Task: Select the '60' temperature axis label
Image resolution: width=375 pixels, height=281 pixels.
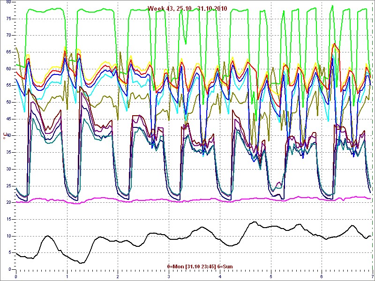Action: coord(8,69)
